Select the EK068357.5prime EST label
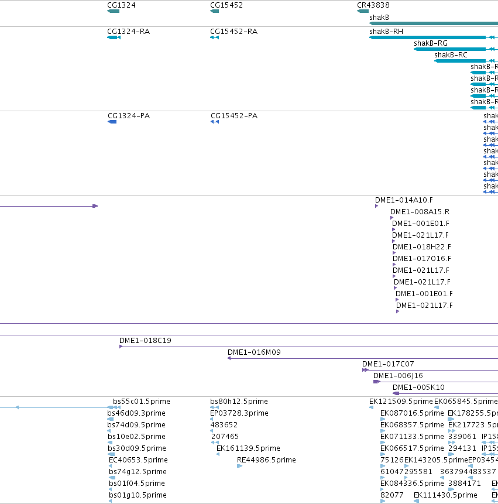Image resolution: width=498 pixels, height=504 pixels. tap(412, 425)
